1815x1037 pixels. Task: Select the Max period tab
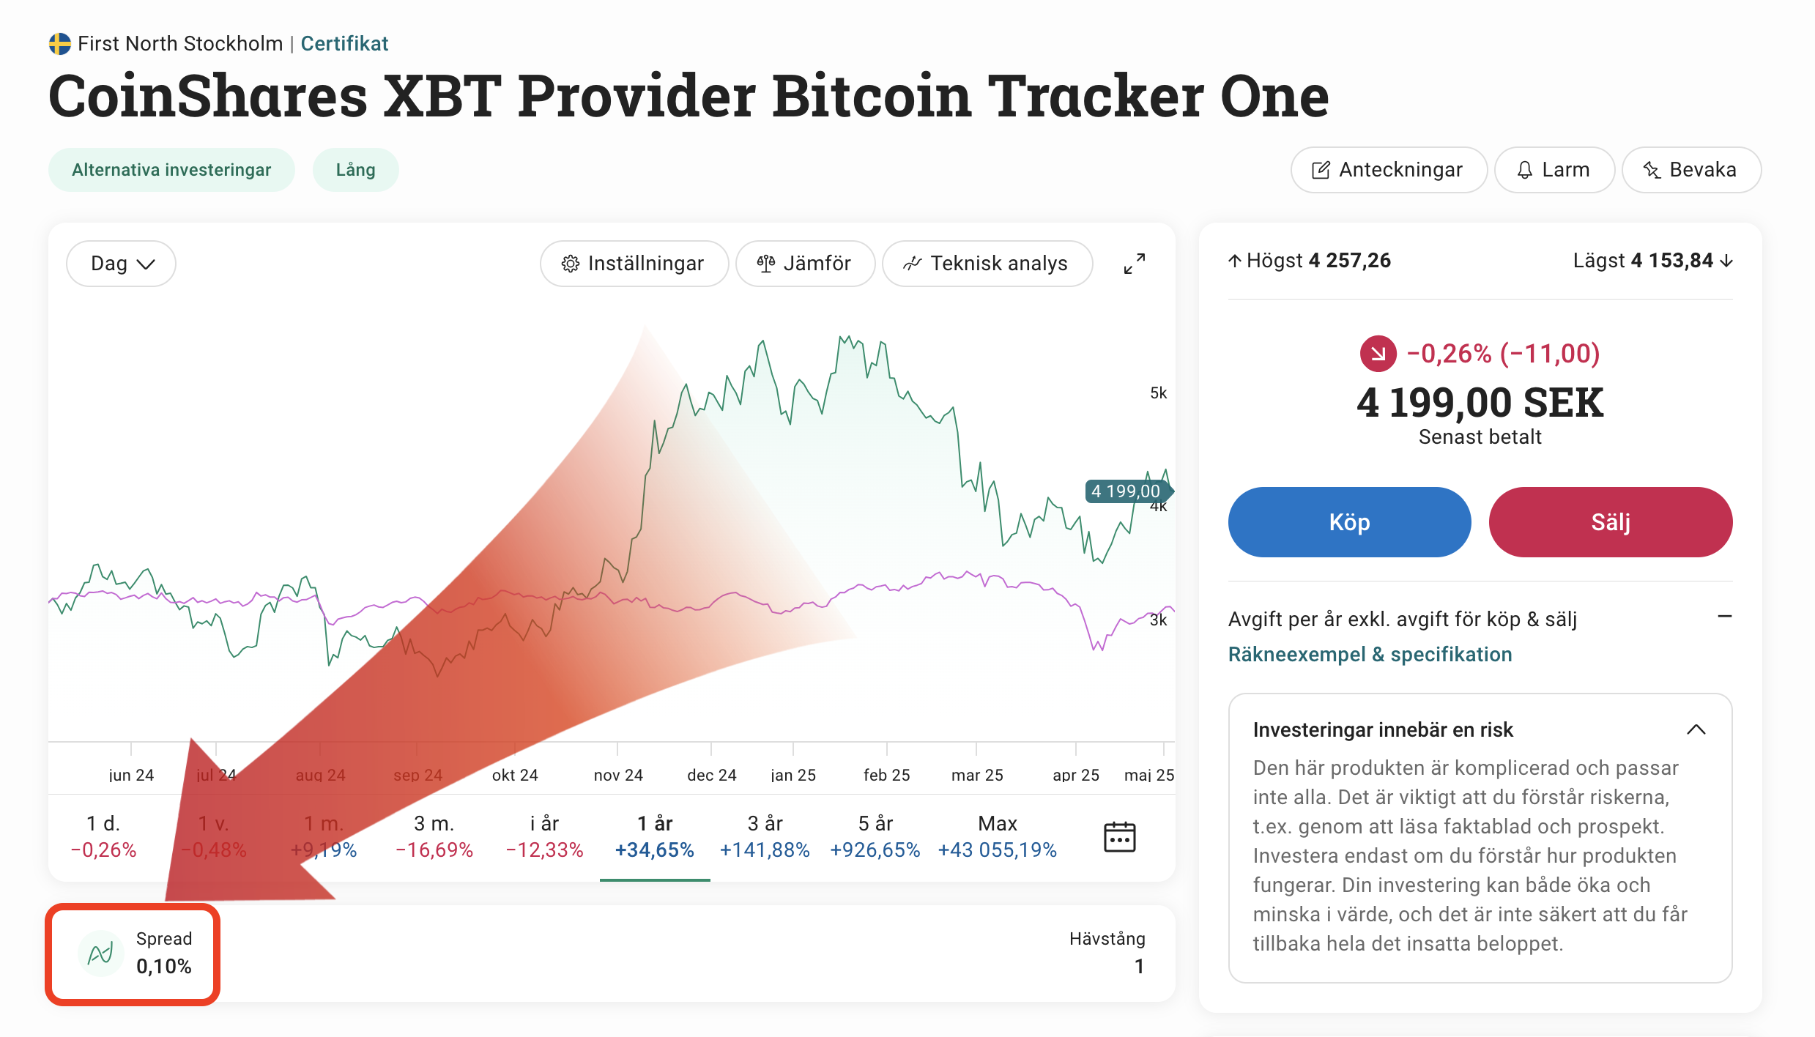click(997, 836)
